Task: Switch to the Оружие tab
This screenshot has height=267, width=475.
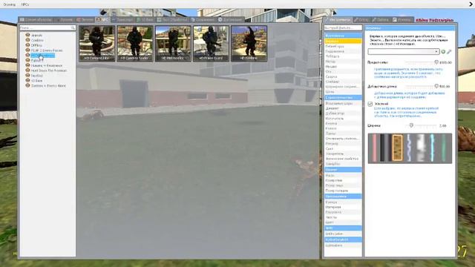Action: pos(64,20)
